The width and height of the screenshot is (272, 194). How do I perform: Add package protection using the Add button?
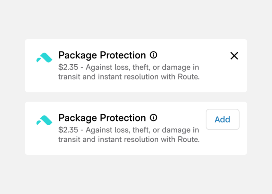pos(223,119)
